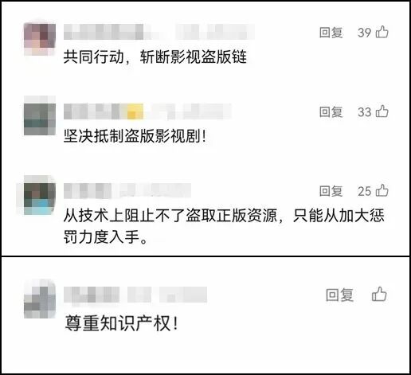Like the comment with 39 likes
This screenshot has height=375, width=411.
382,32
